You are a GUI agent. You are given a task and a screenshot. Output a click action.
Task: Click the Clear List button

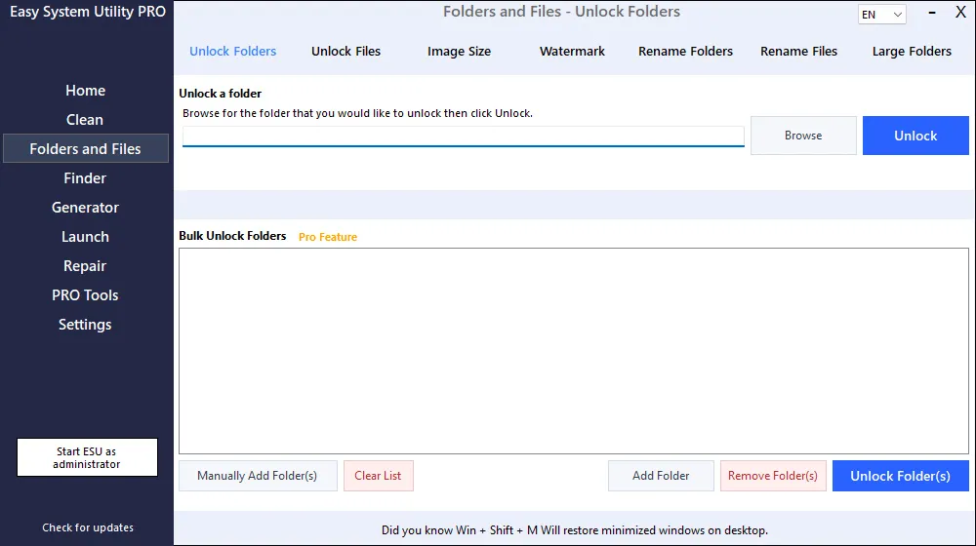(x=378, y=476)
